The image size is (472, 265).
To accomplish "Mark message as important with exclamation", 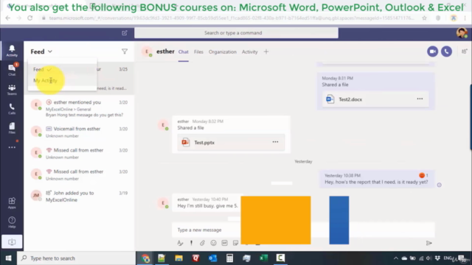I will [191, 243].
